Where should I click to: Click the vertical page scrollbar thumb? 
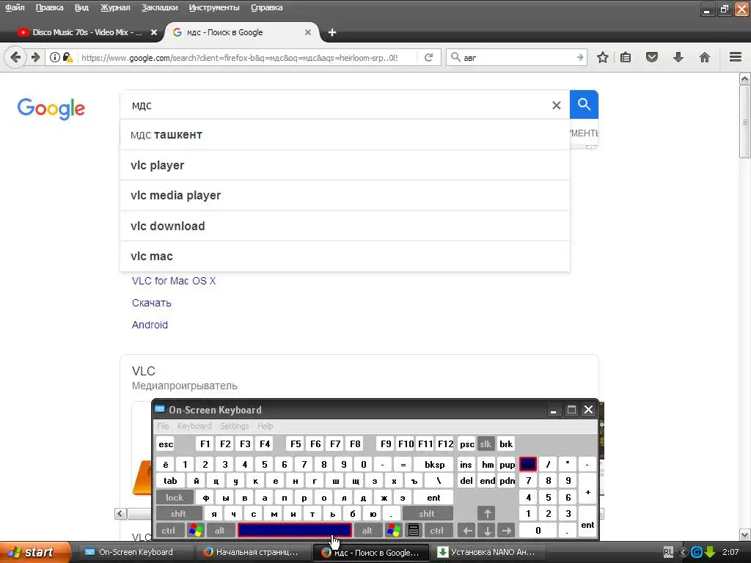(745, 121)
